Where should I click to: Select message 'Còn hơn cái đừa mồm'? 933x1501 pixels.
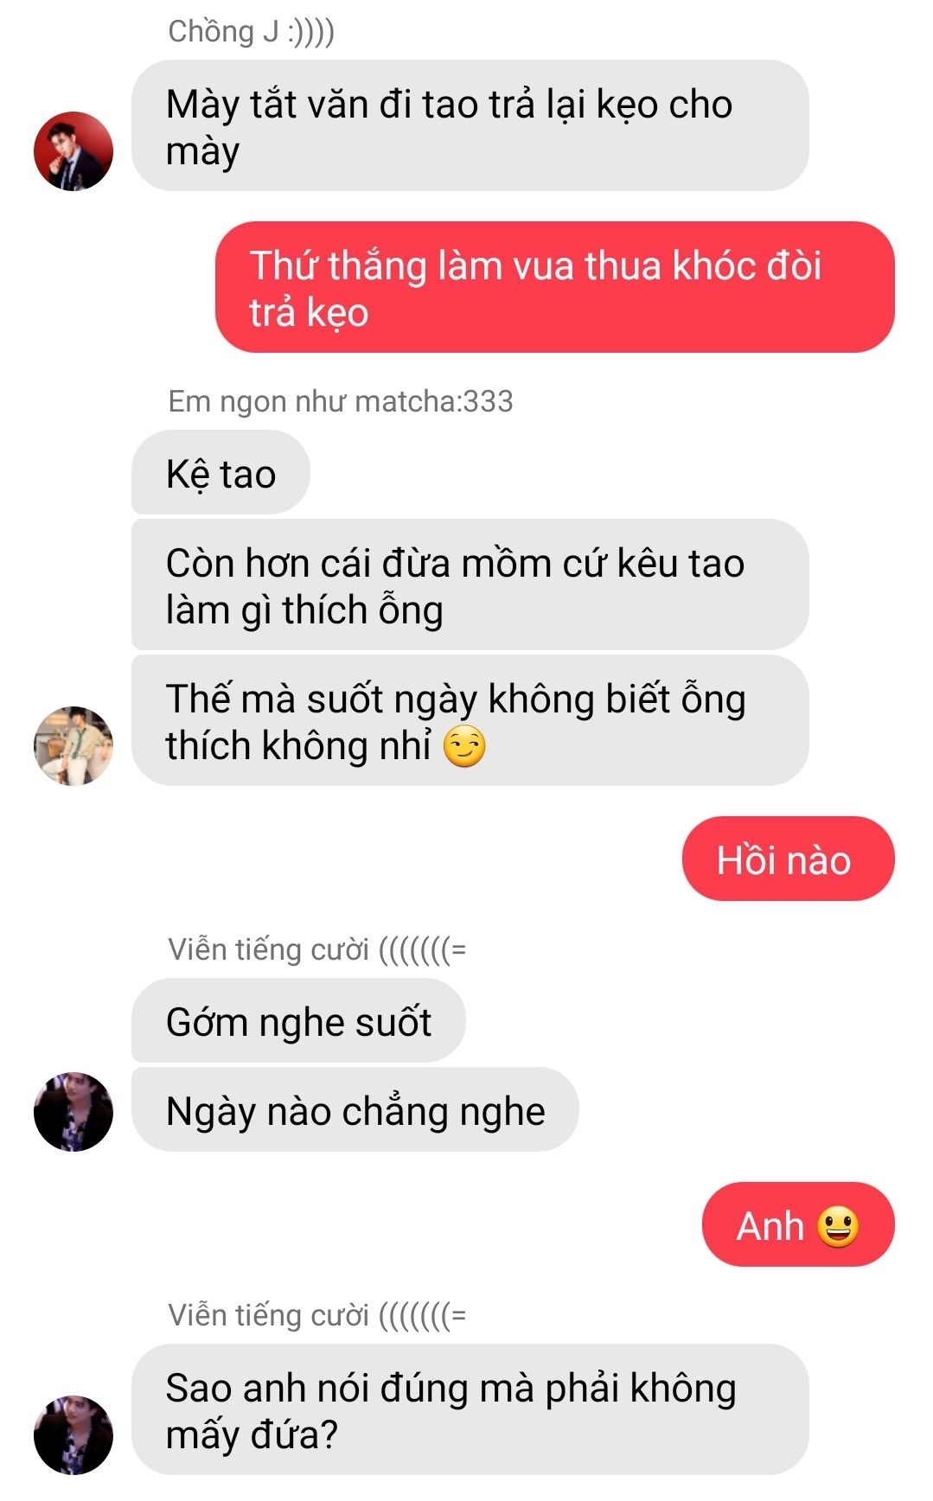[x=470, y=584]
